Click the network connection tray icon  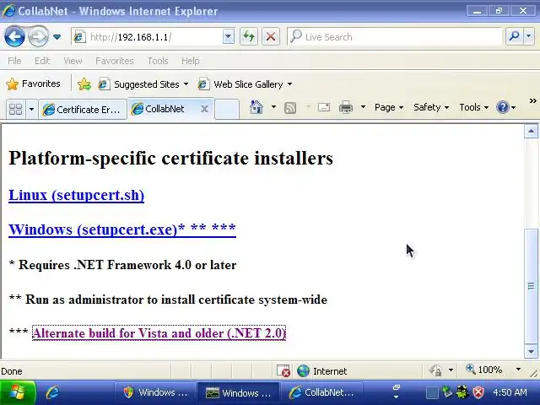(447, 391)
